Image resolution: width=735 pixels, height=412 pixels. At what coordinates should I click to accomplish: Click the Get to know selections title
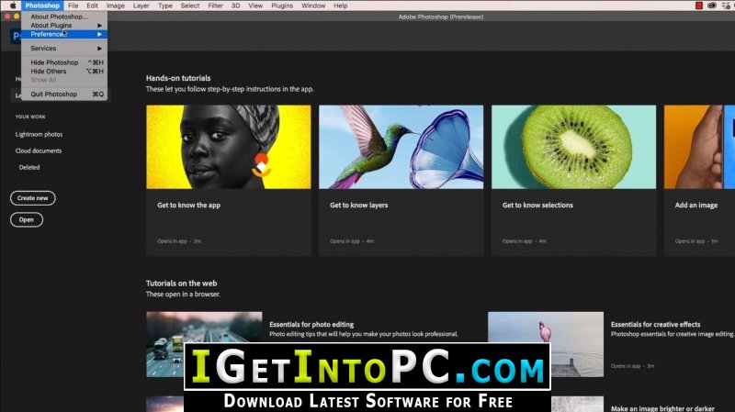pyautogui.click(x=537, y=205)
